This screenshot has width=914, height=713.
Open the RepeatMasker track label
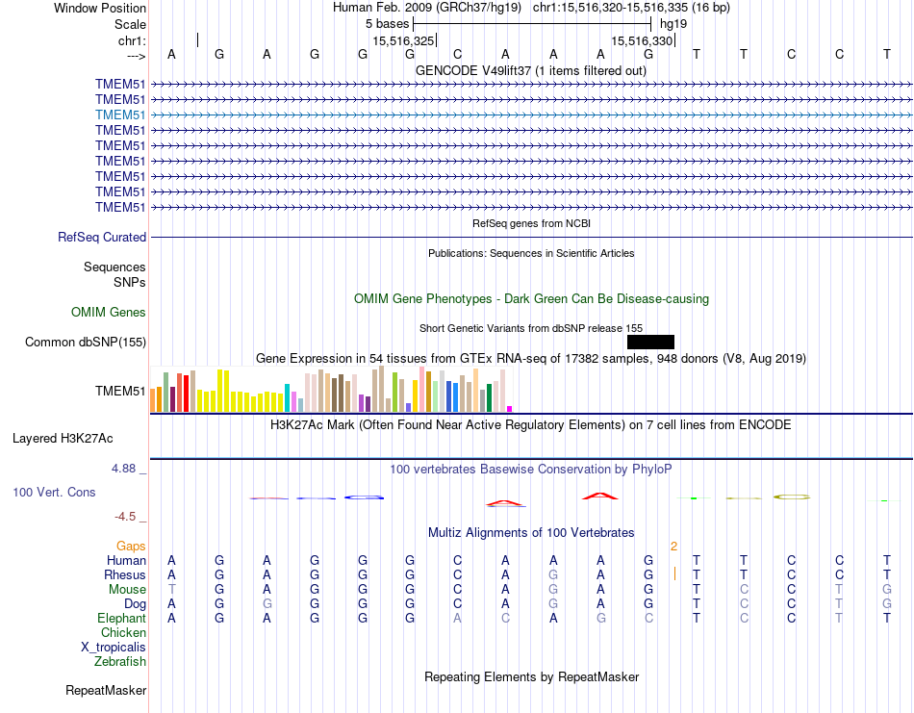(106, 690)
